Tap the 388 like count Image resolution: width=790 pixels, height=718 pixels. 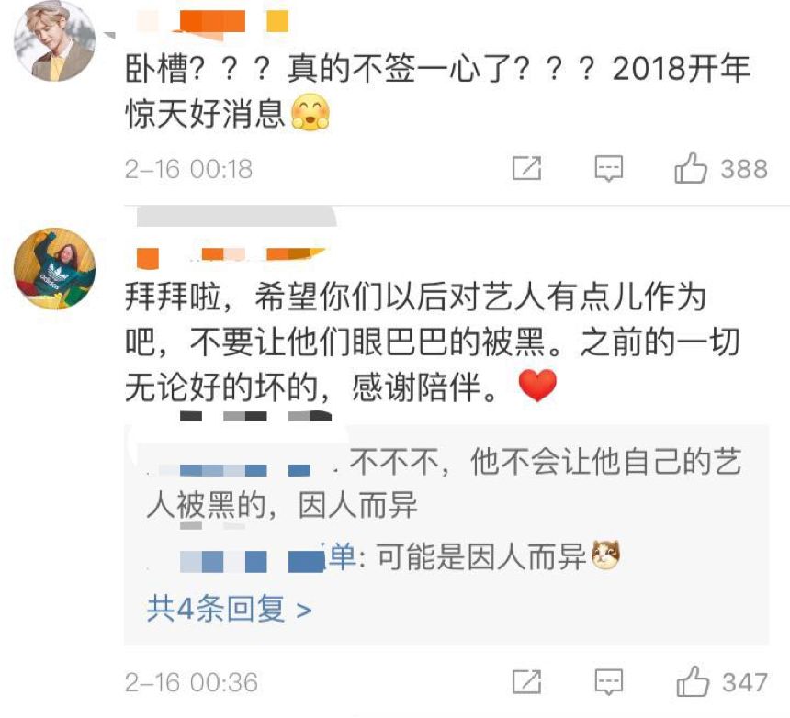coord(744,169)
